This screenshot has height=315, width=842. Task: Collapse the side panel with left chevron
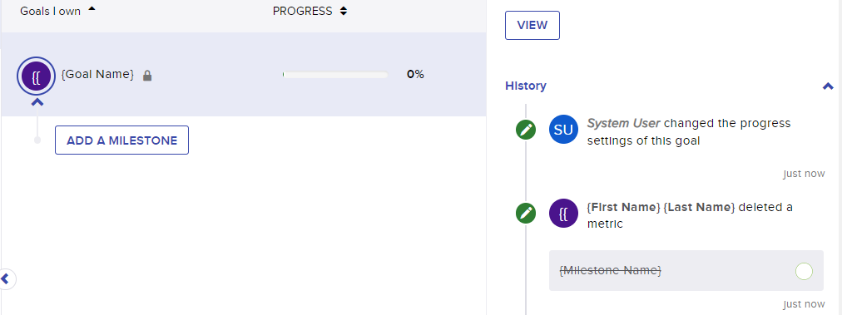(5, 278)
